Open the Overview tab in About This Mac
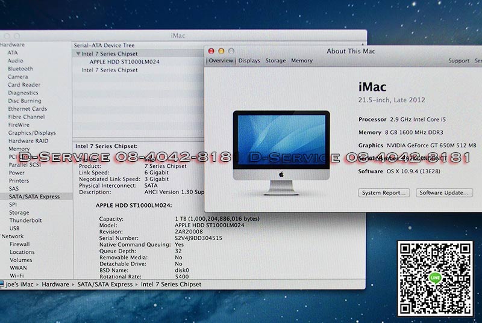The width and height of the screenshot is (482, 323). [221, 61]
